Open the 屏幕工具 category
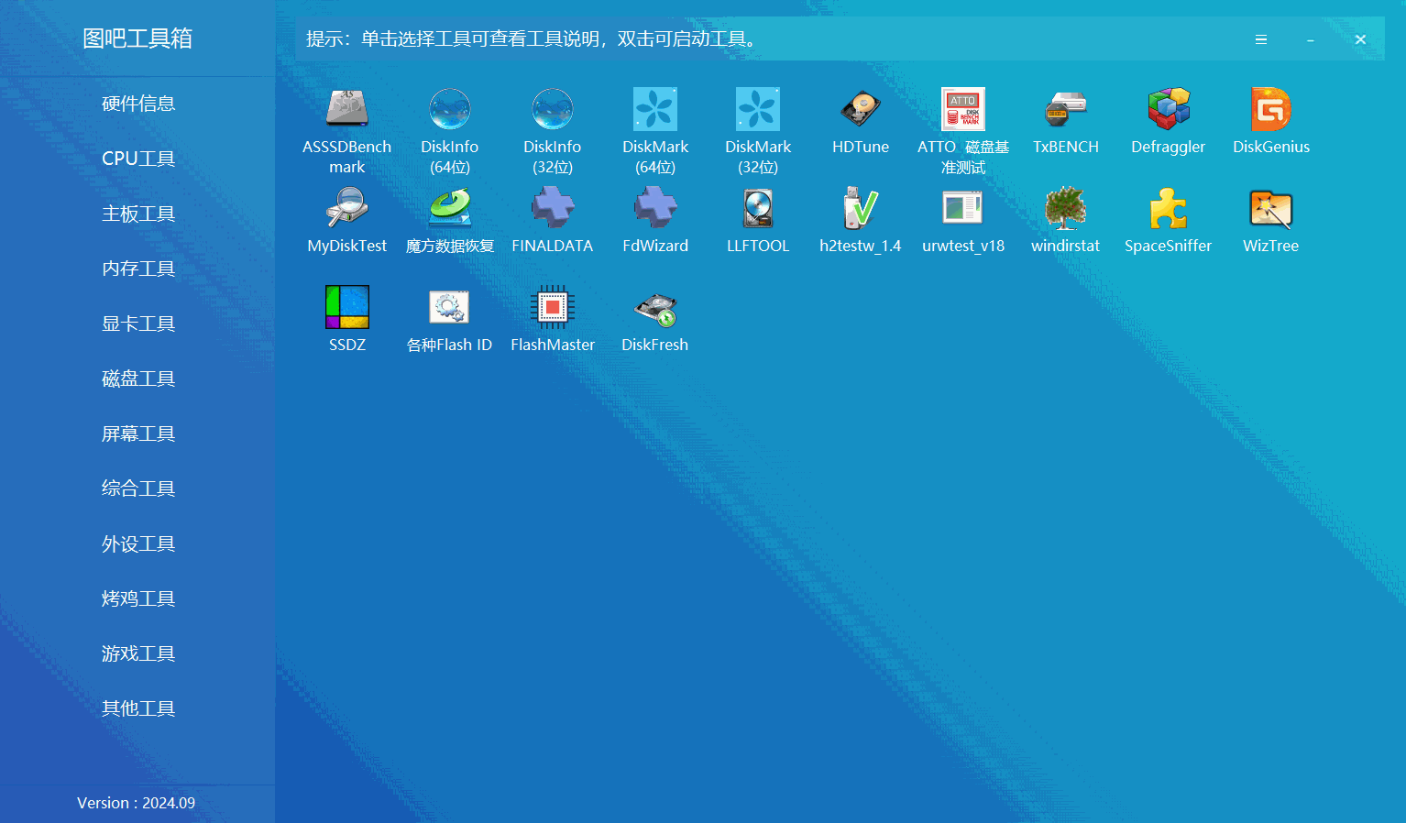Viewport: 1406px width, 823px height. coord(138,433)
